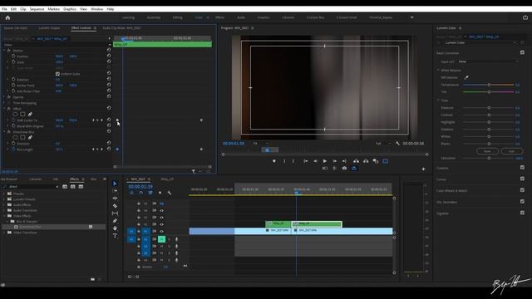Collapse the Tone section in Lumetri
532x299 pixels.
(x=438, y=100)
